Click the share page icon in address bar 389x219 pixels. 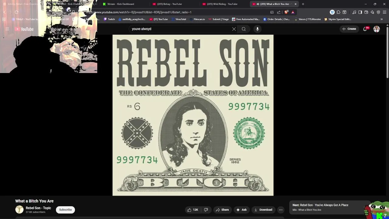coord(279,12)
